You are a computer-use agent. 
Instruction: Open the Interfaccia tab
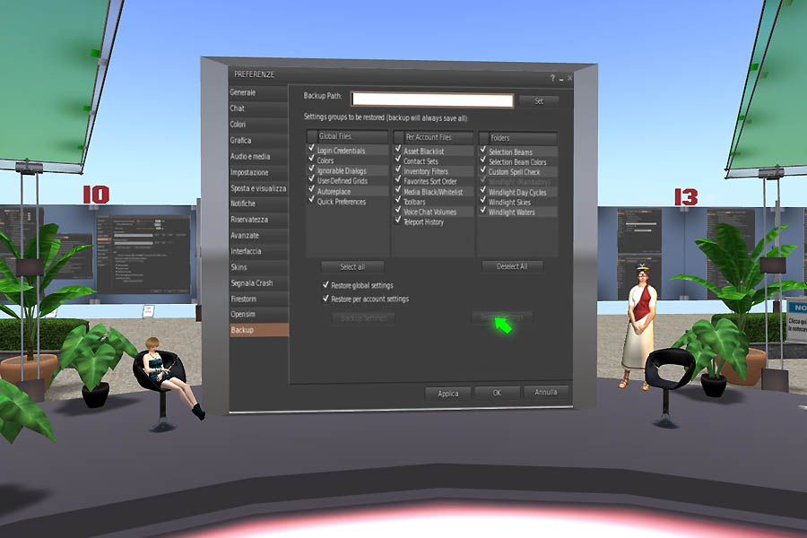[258, 252]
